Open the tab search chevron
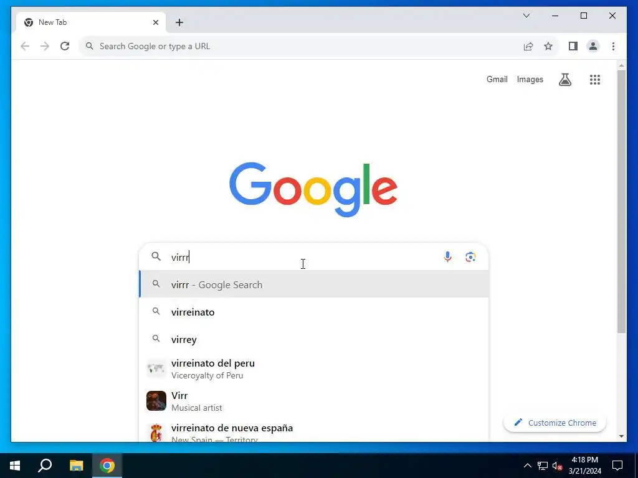Image resolution: width=638 pixels, height=478 pixels. pyautogui.click(x=526, y=16)
